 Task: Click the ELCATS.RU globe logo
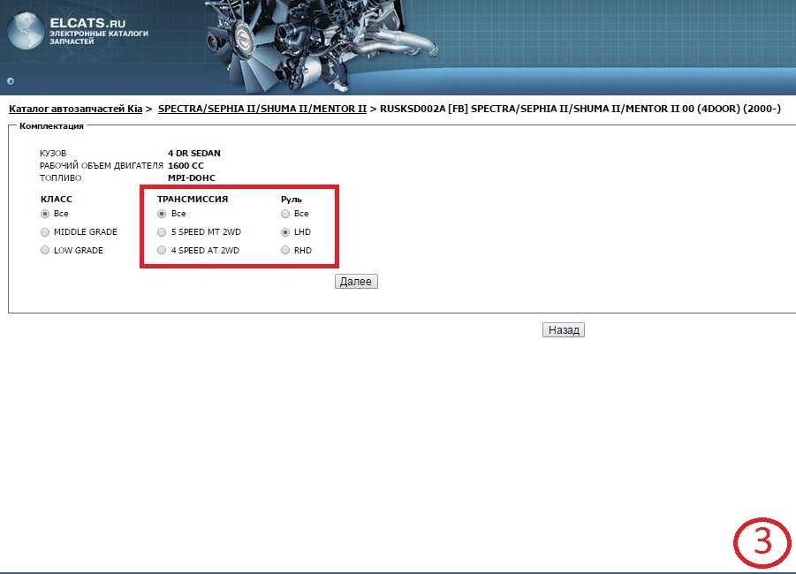pos(26,30)
